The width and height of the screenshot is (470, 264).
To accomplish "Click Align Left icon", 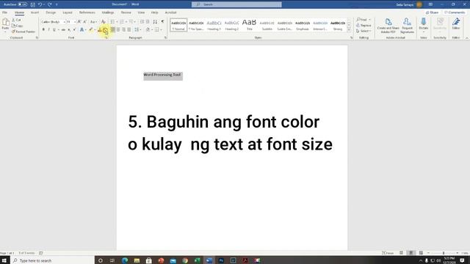I will [x=112, y=29].
